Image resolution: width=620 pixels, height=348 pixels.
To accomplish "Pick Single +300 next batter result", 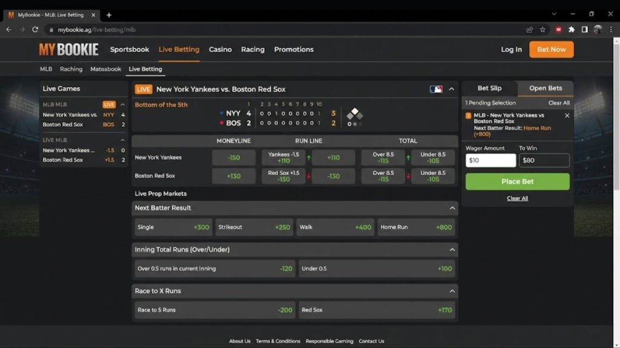I will (x=173, y=227).
